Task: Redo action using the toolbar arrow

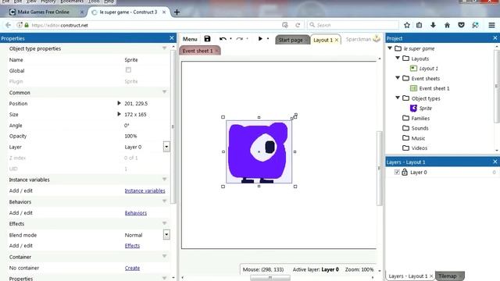Action: [x=240, y=39]
